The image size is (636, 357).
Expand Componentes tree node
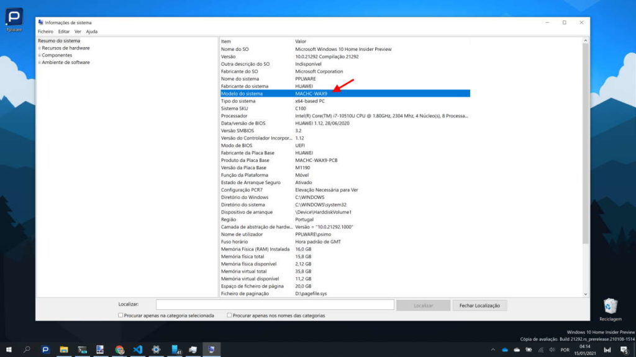[39, 55]
